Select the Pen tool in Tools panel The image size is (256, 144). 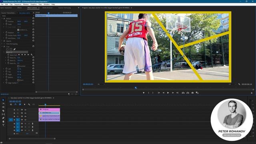click(3, 118)
